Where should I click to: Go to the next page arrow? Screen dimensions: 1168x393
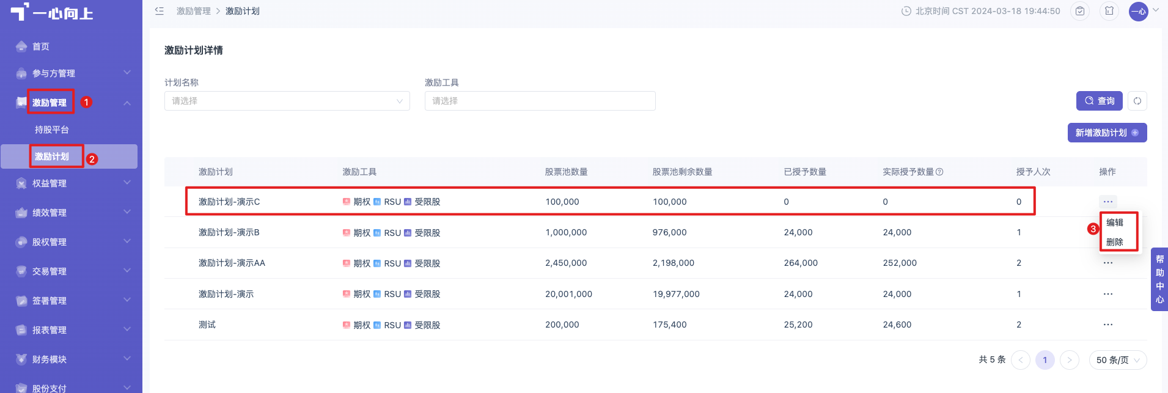click(1070, 360)
